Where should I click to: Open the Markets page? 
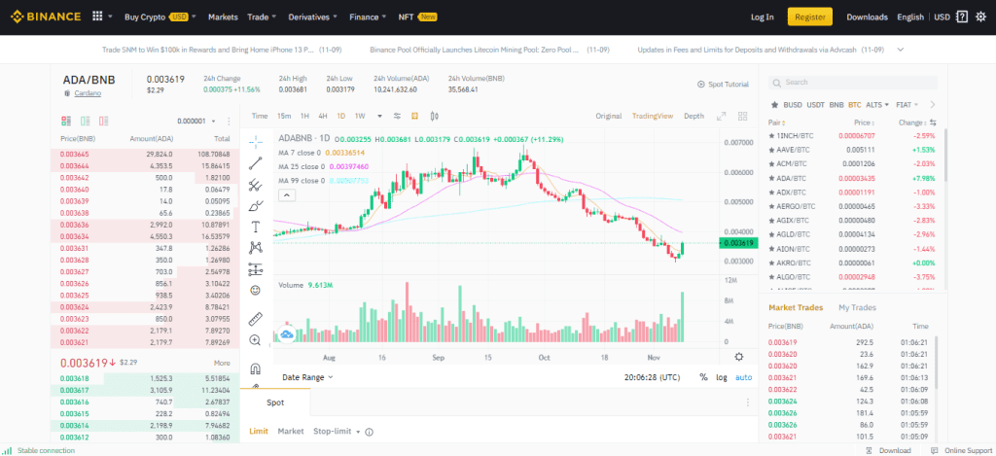coord(223,18)
